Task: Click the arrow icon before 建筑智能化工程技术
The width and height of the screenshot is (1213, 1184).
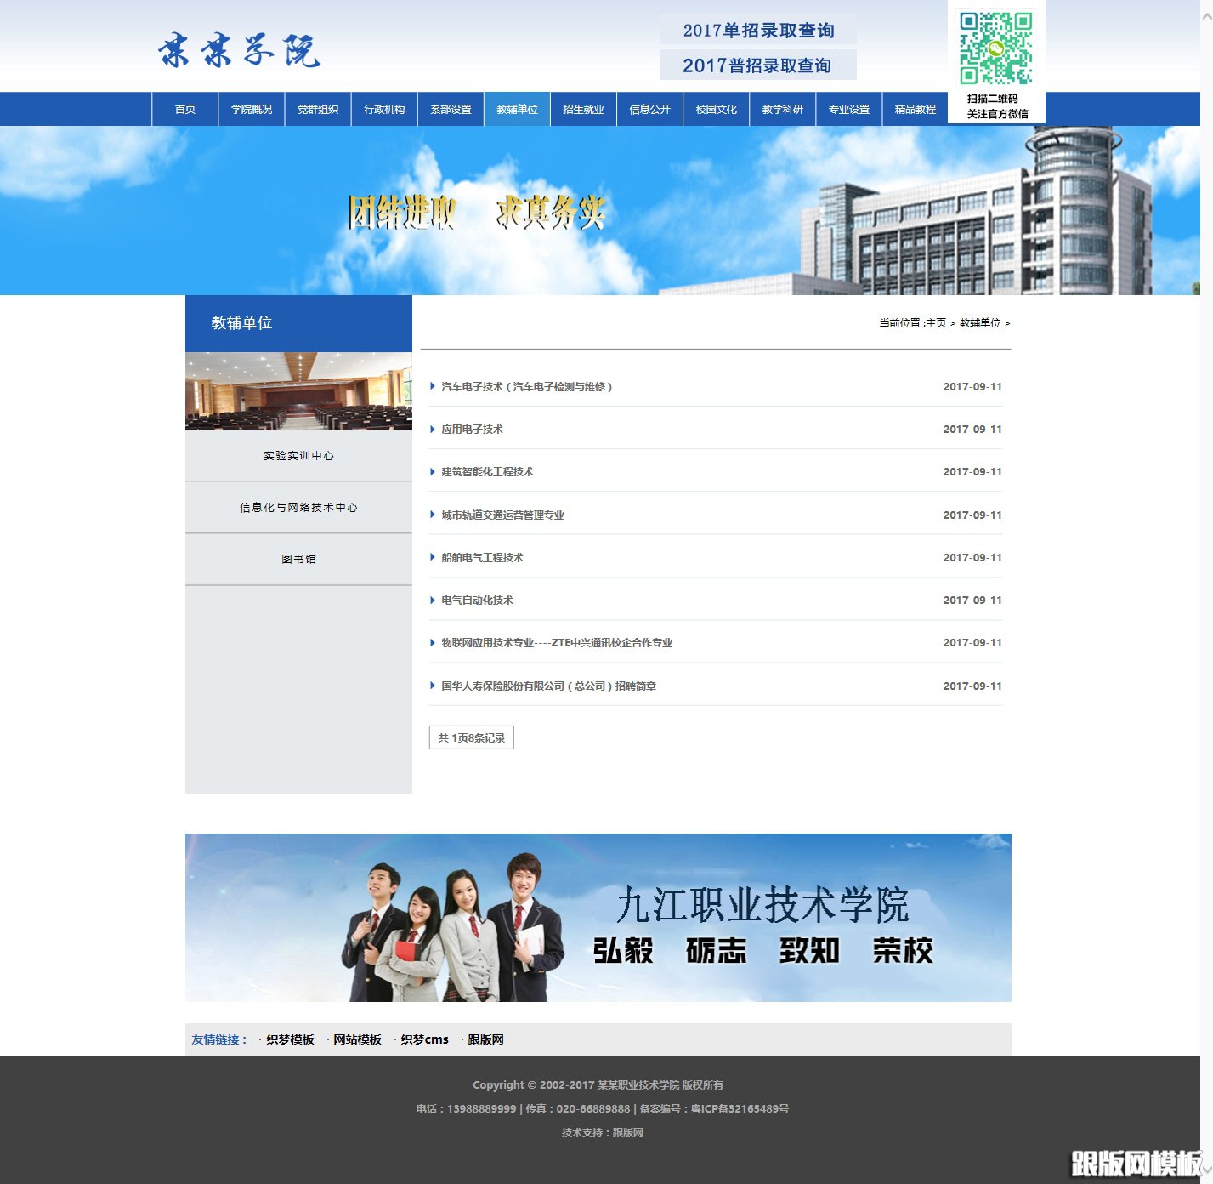Action: coord(433,471)
